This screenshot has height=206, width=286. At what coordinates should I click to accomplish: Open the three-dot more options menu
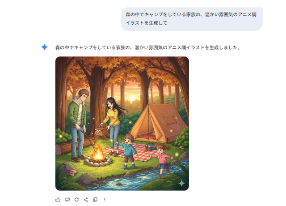click(105, 200)
